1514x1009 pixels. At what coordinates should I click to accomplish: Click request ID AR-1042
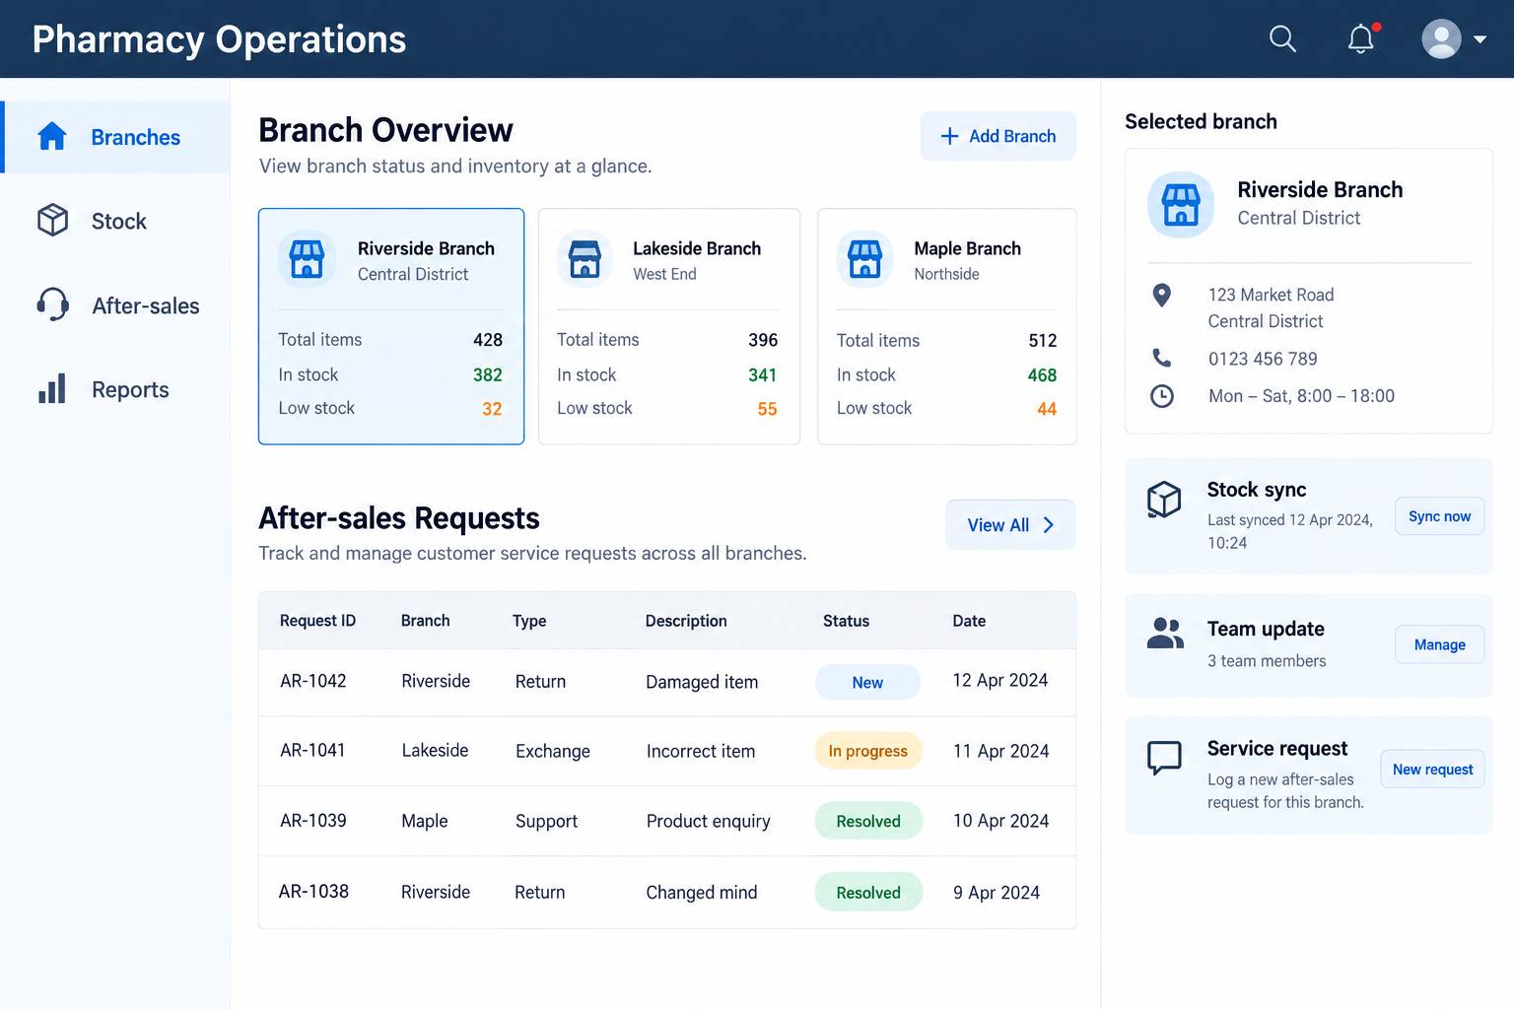coord(313,681)
